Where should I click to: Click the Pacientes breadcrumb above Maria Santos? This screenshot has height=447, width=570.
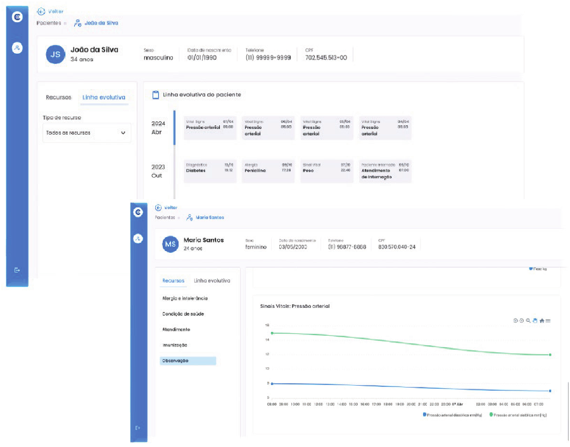coord(166,217)
